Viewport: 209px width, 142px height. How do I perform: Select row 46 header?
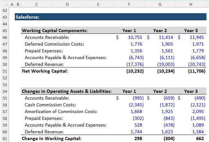pyautogui.click(x=5, y=38)
